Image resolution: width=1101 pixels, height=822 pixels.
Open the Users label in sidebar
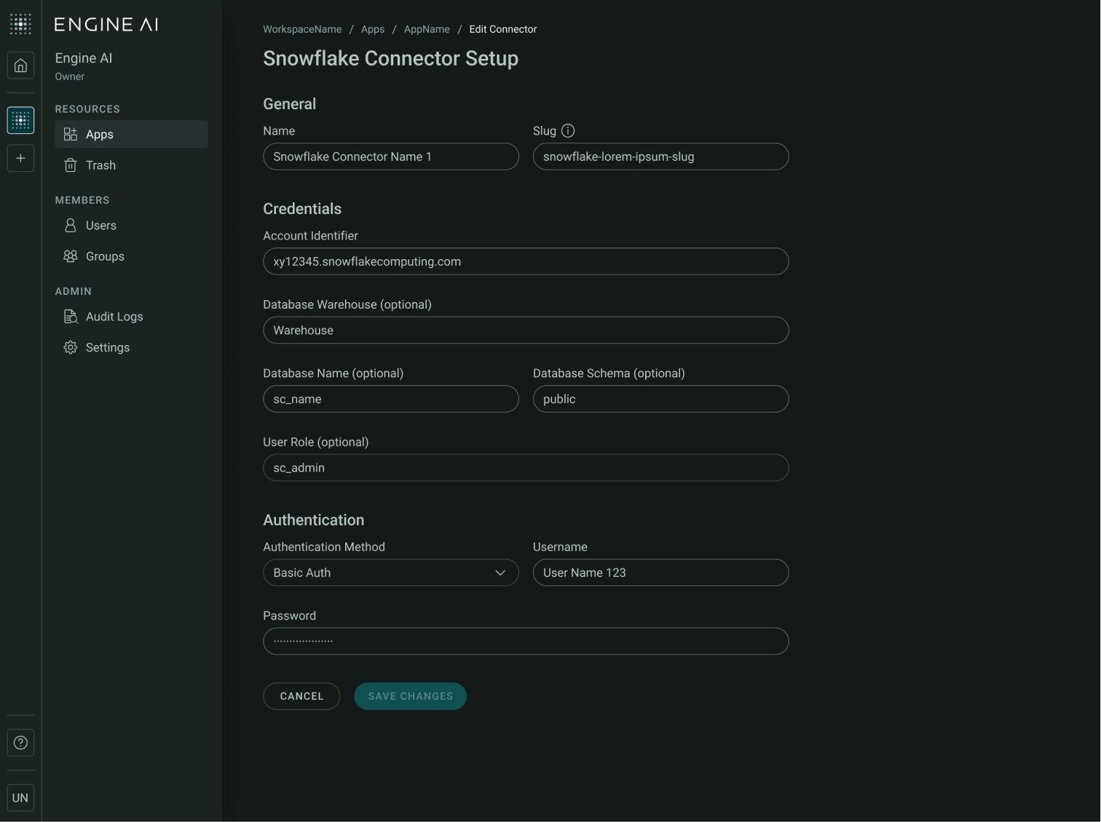coord(101,226)
